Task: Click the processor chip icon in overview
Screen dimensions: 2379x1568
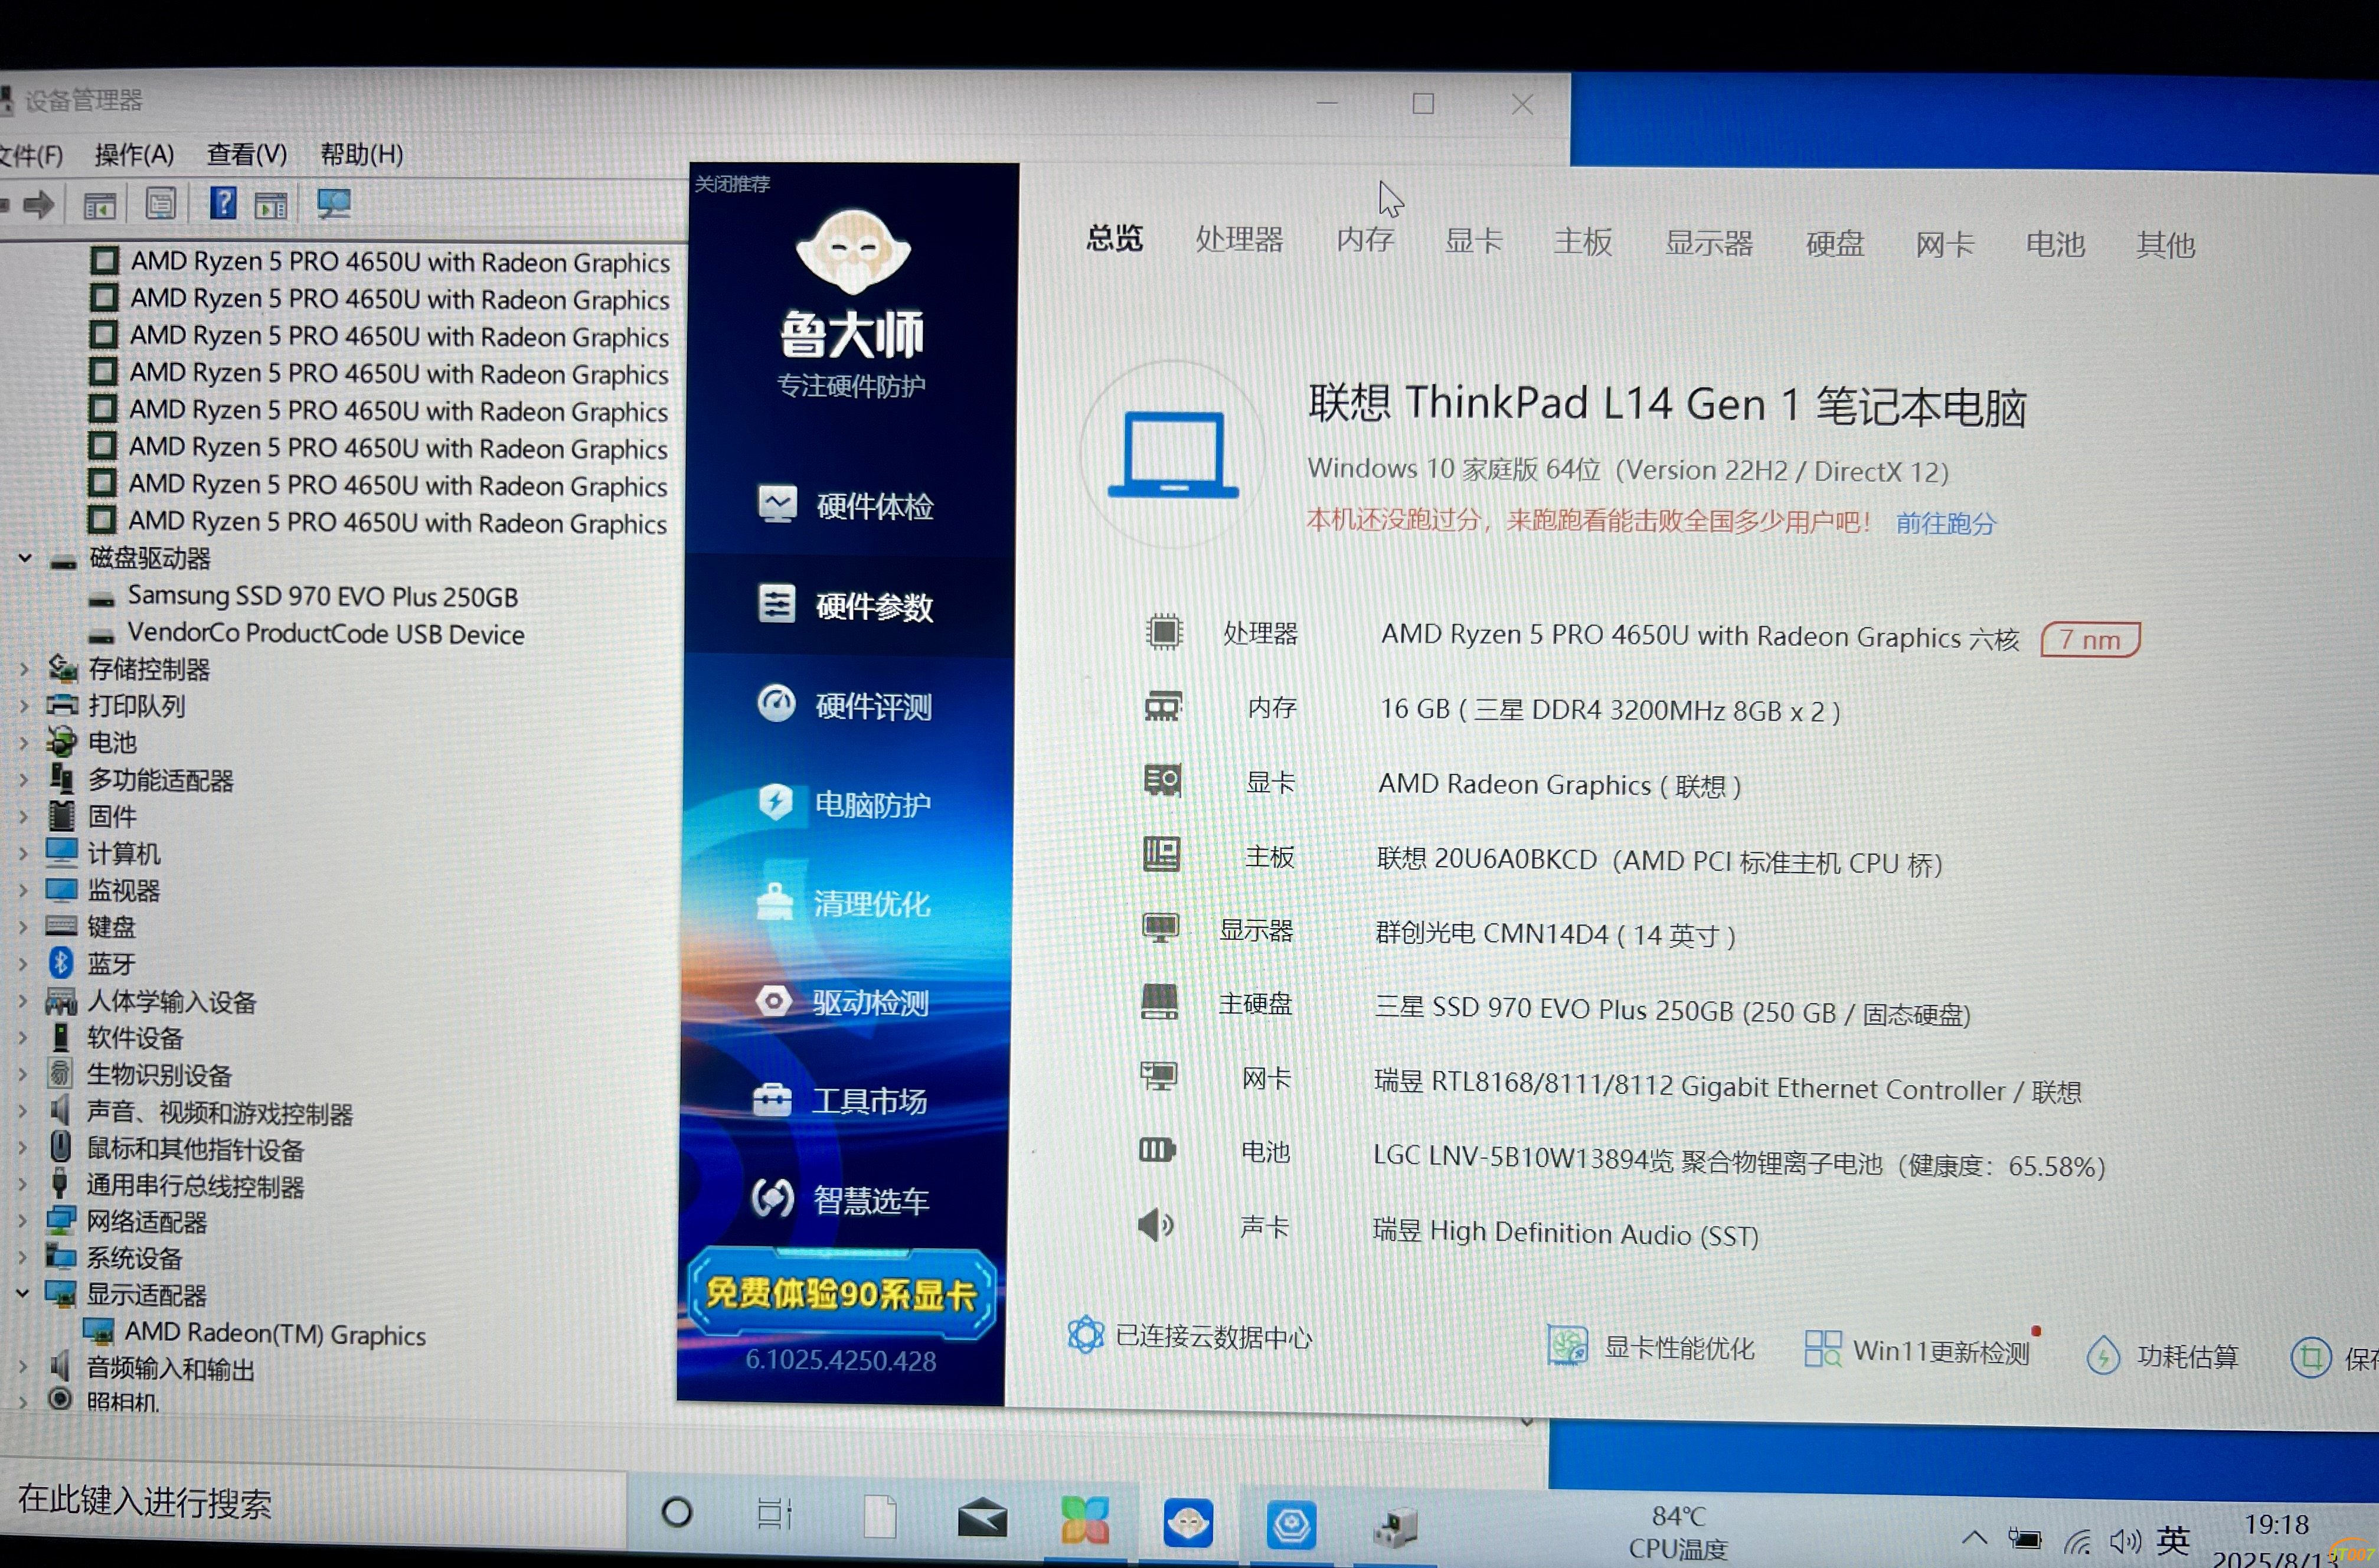Action: coord(1164,632)
